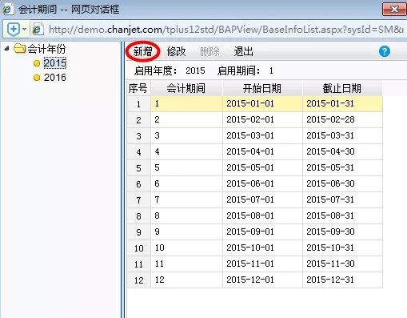Screen dimensions: 407x318
Task: Click the URL address field
Action: (226, 30)
